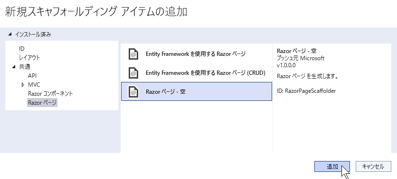
Task: Collapse the 共通 tree node arrow
Action: click(14, 67)
